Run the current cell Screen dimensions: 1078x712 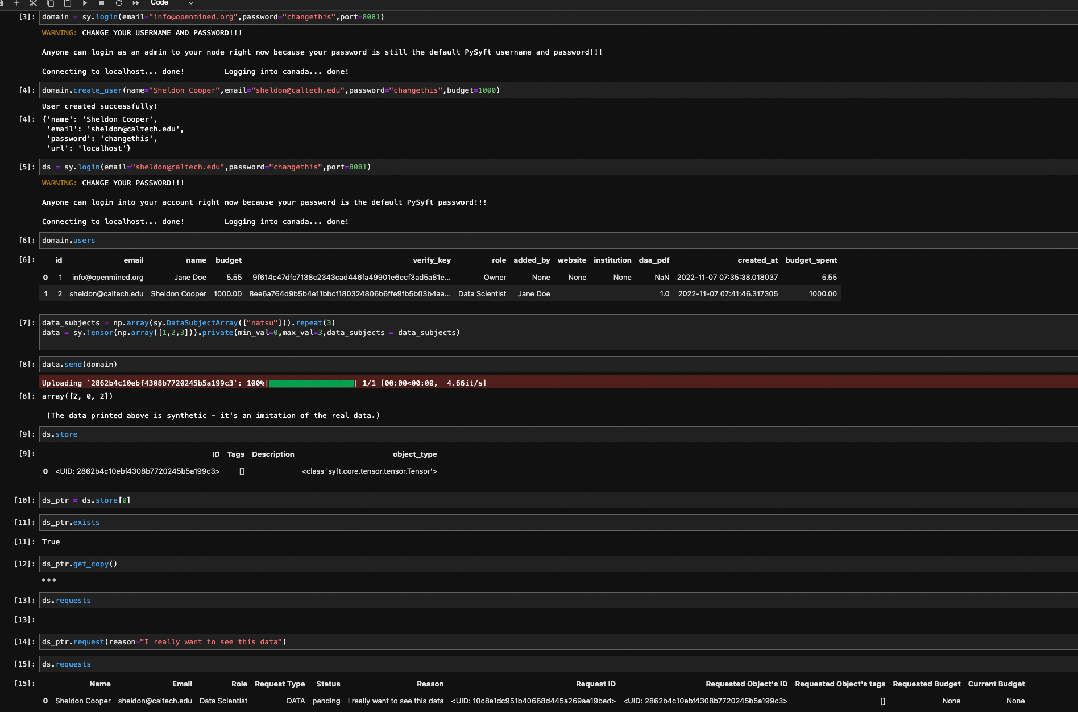[x=85, y=3]
